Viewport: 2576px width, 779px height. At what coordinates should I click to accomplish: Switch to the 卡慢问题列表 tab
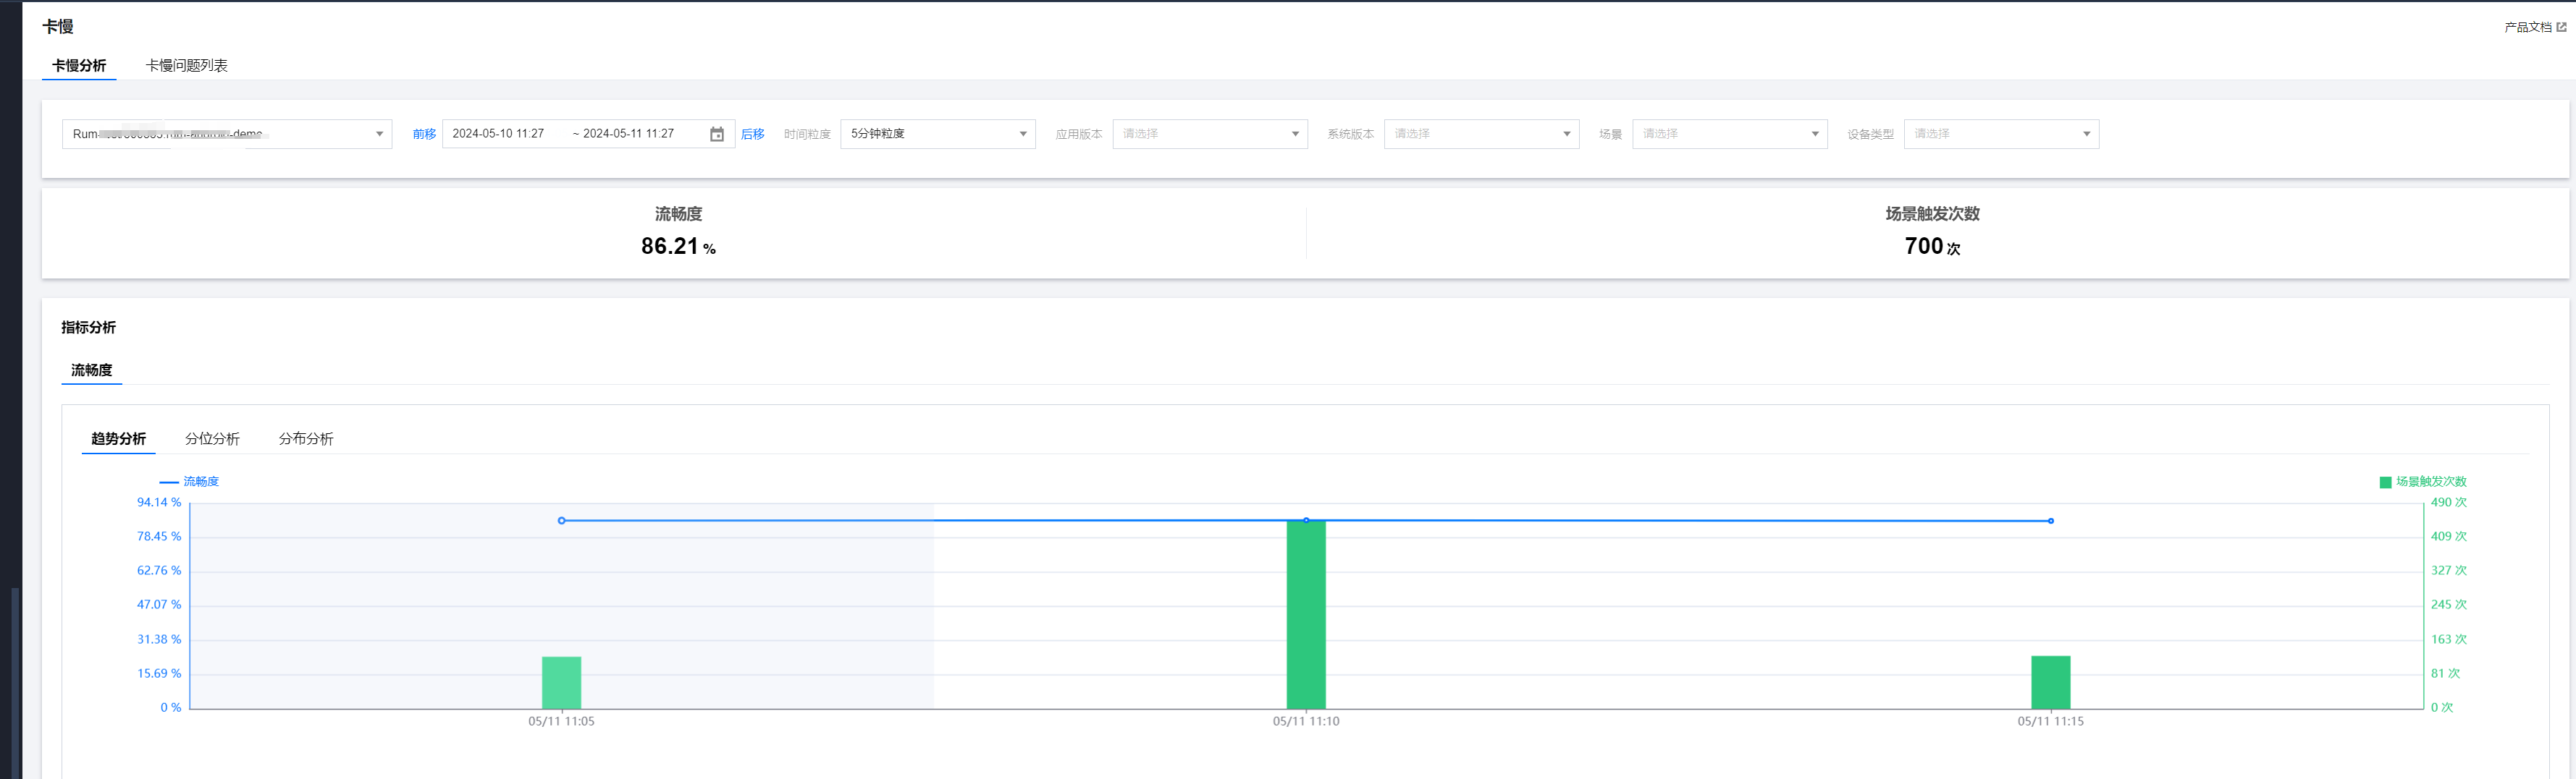[187, 66]
